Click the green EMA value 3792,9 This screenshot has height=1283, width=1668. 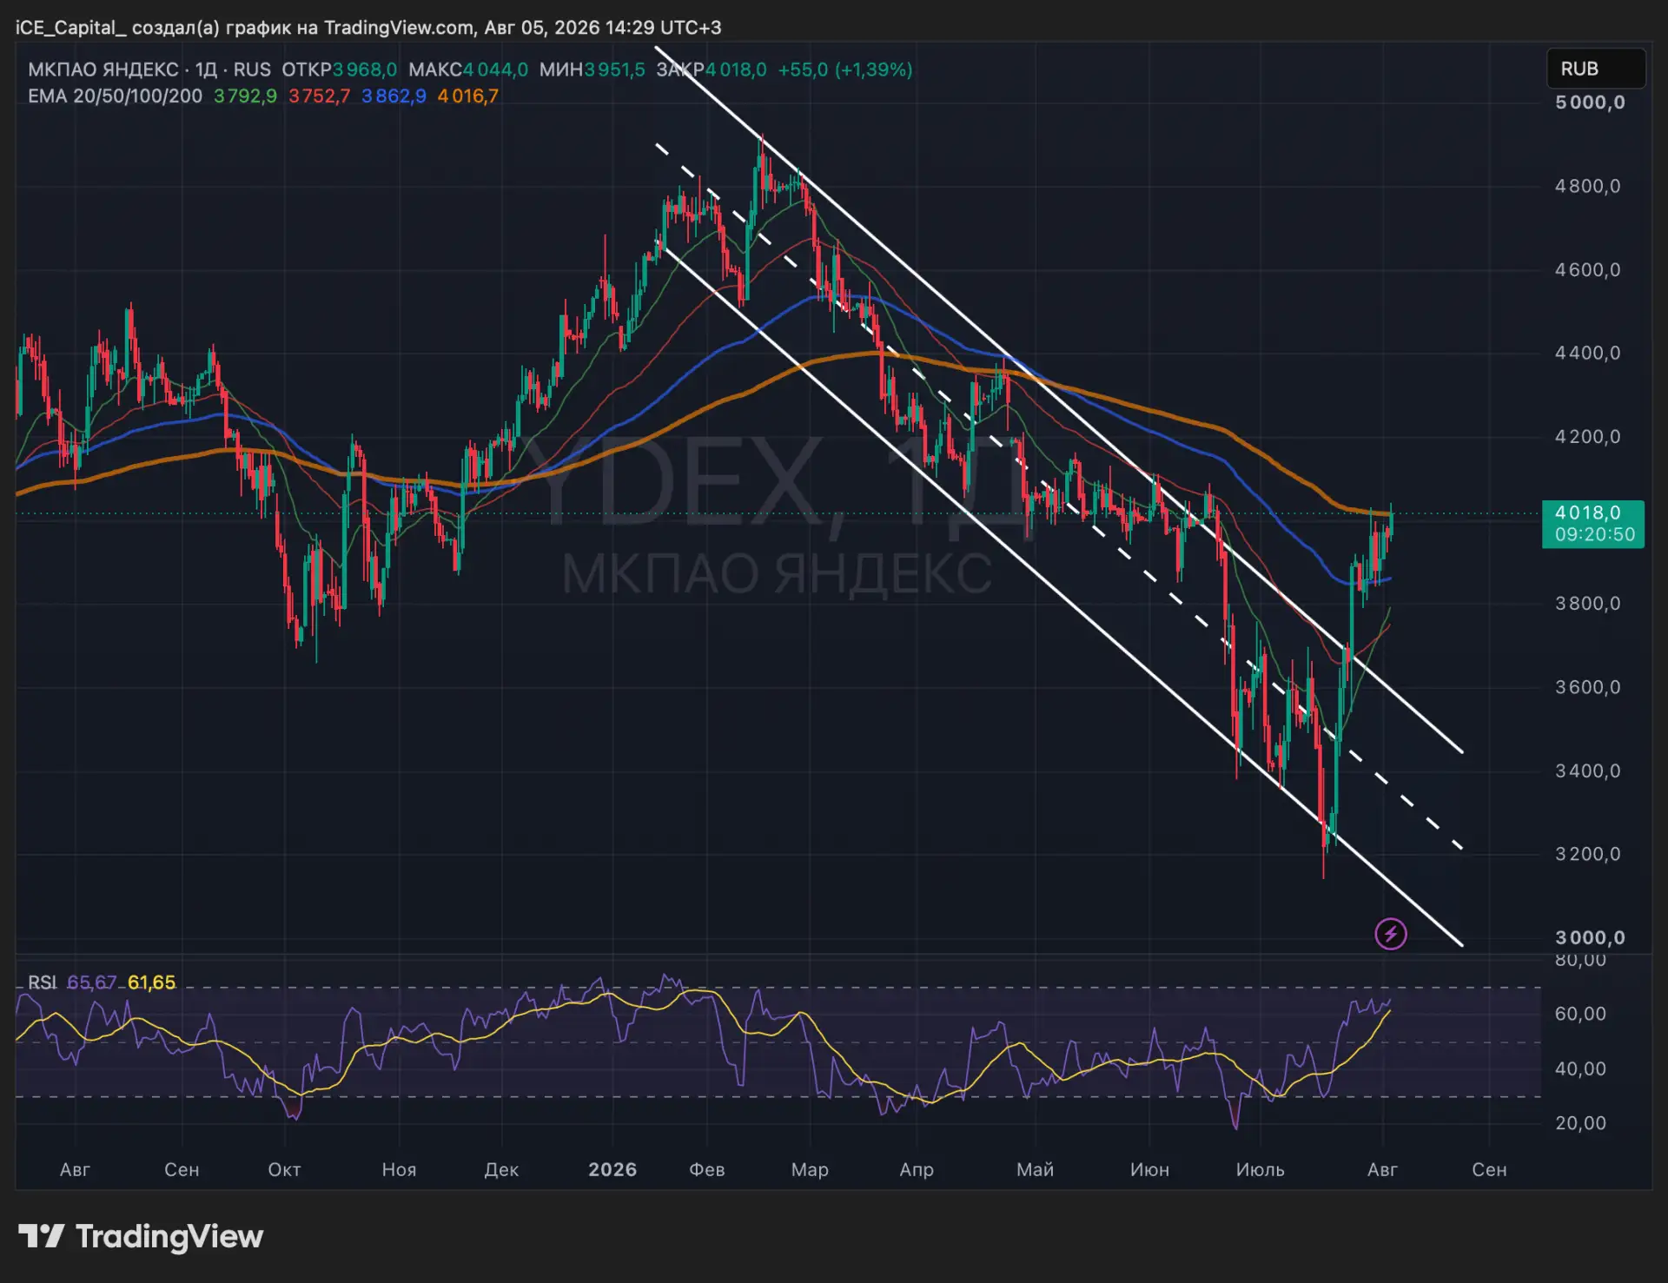[246, 96]
